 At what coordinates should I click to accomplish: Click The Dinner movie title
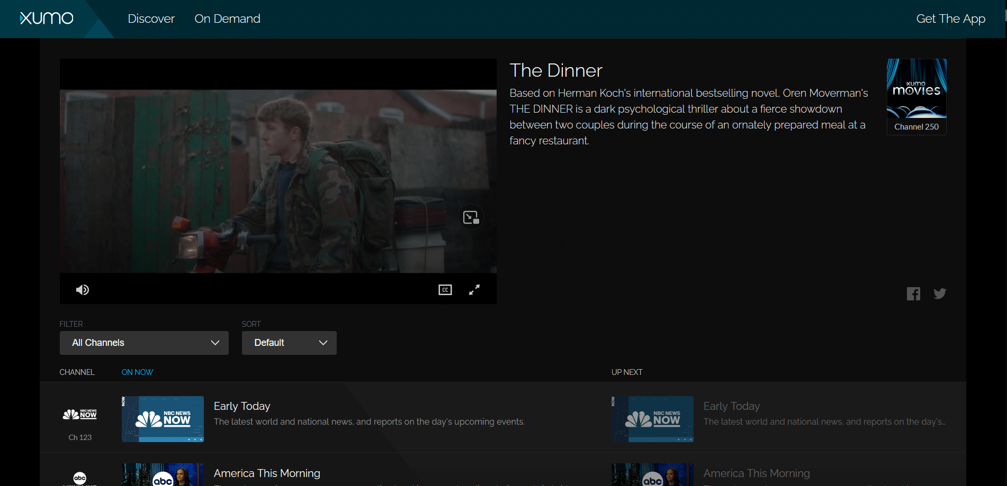click(556, 70)
